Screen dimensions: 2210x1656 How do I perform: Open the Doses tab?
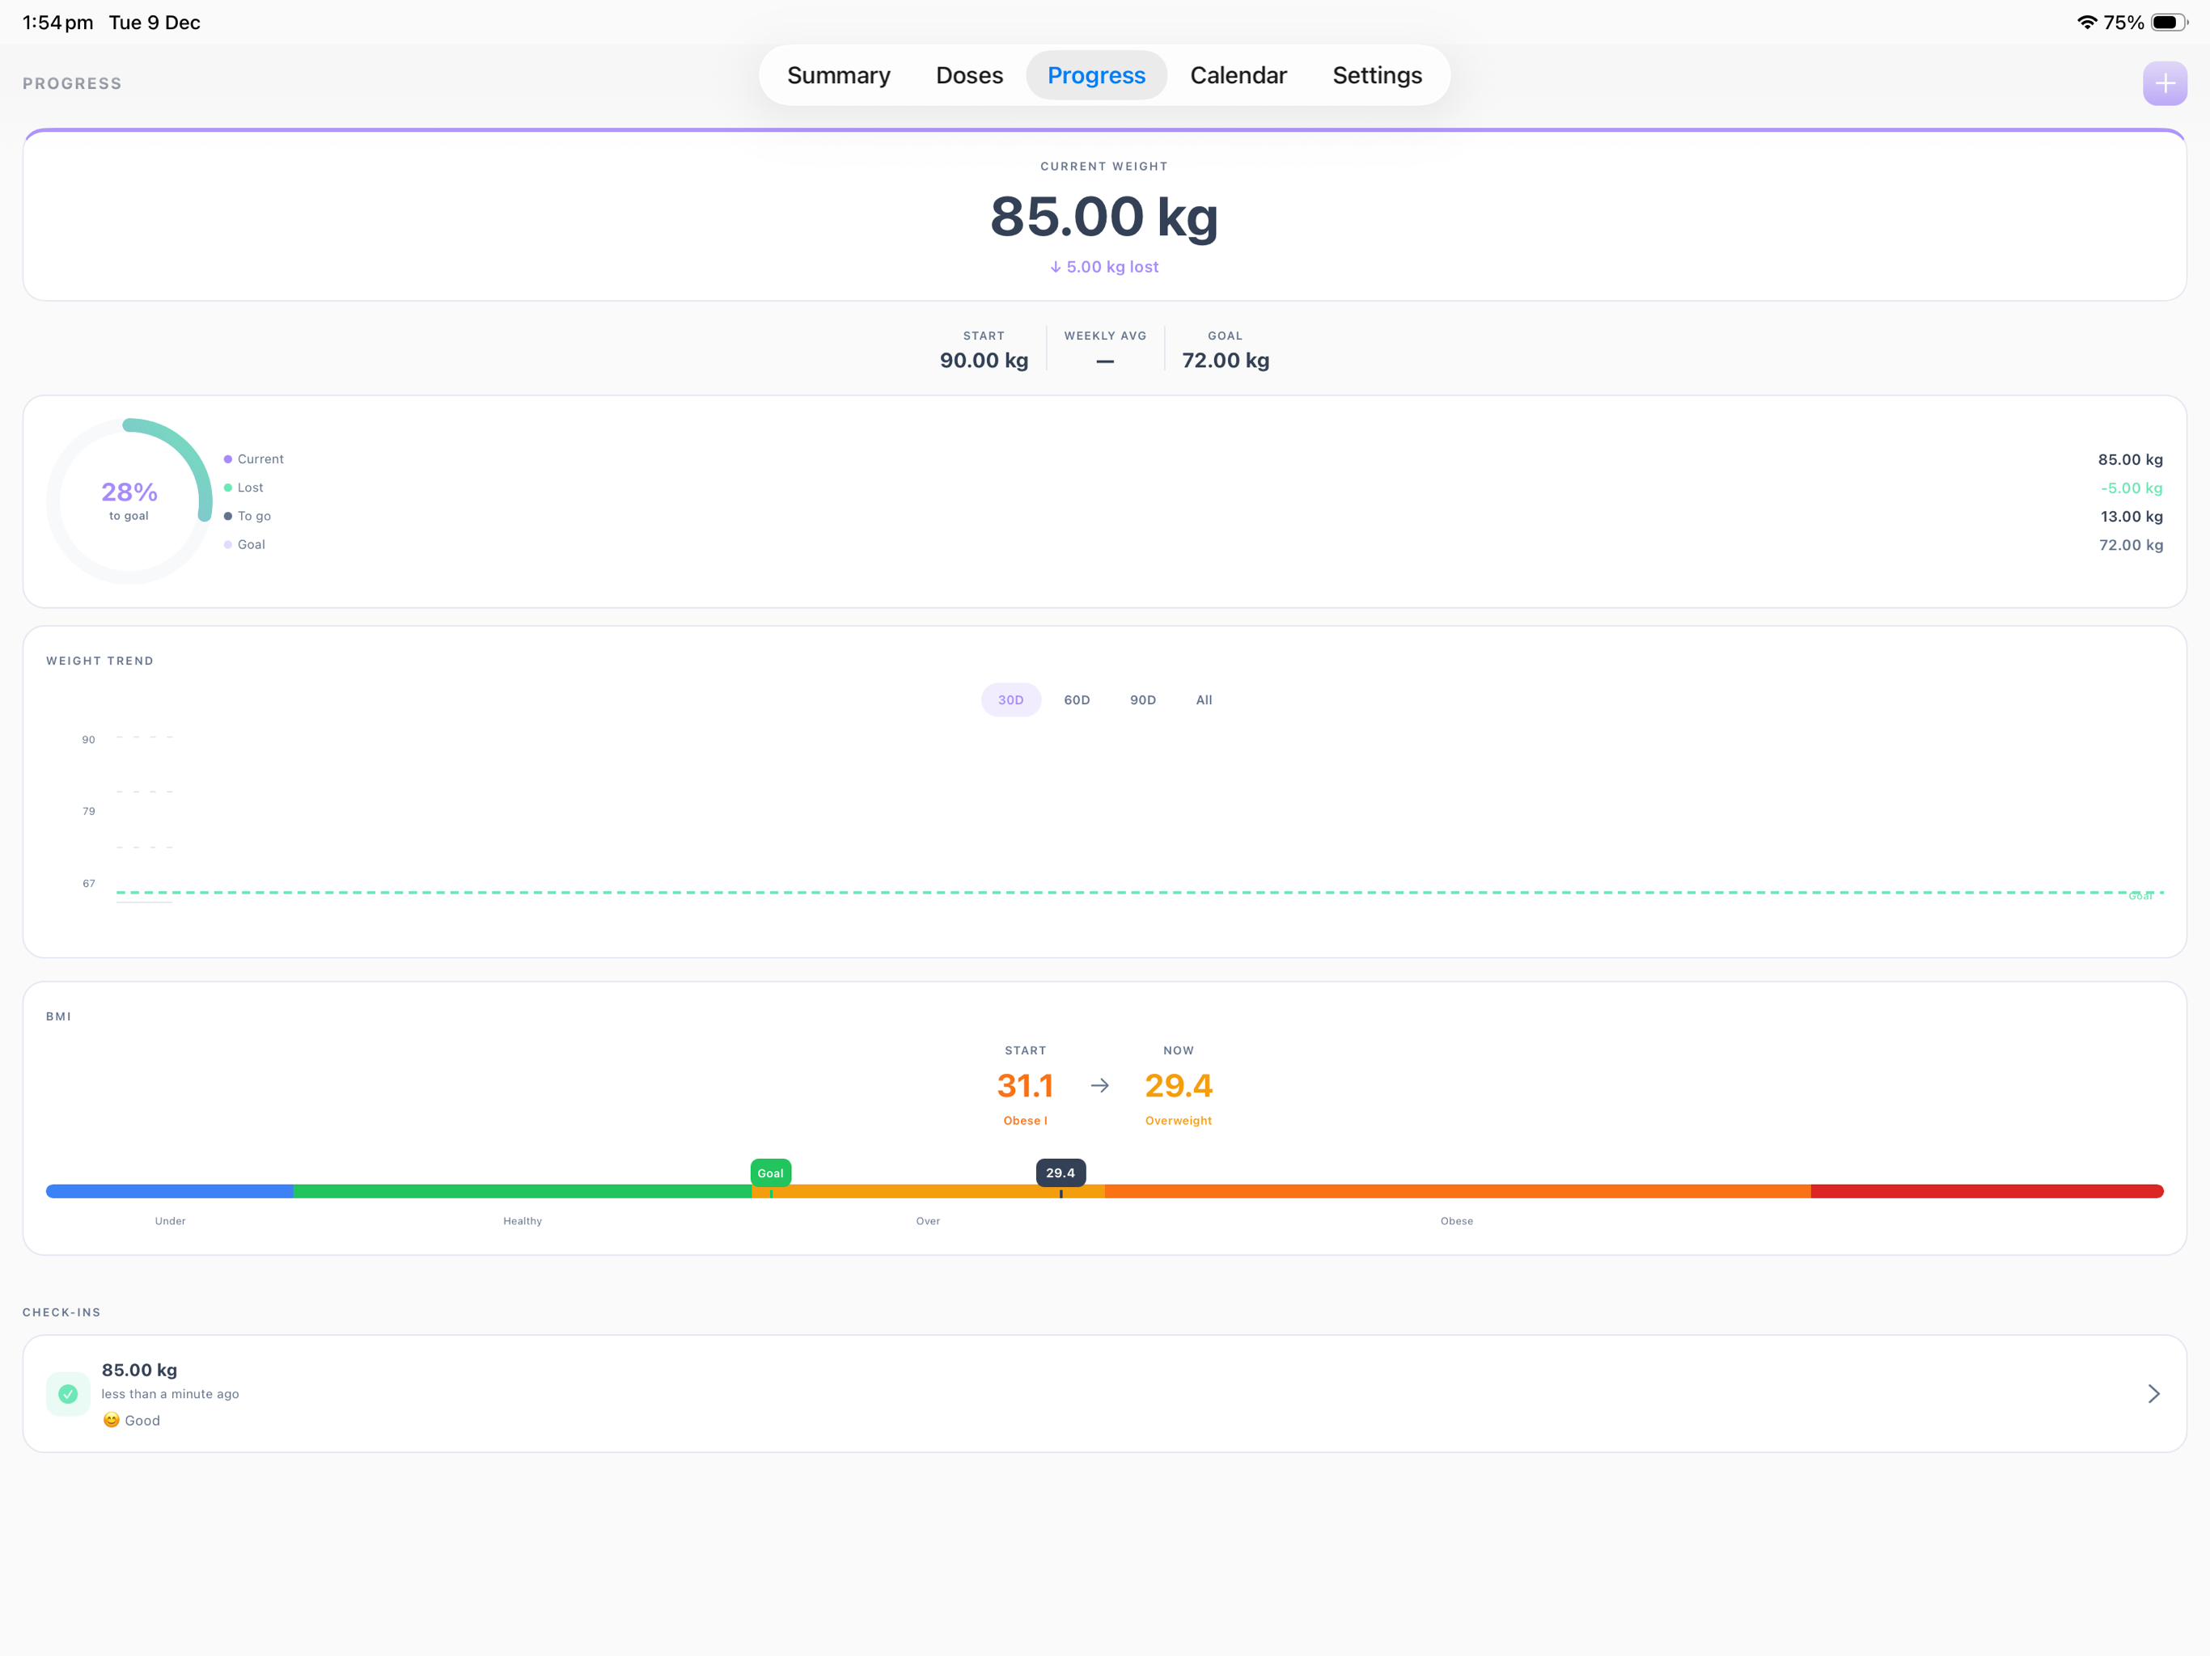(x=969, y=76)
